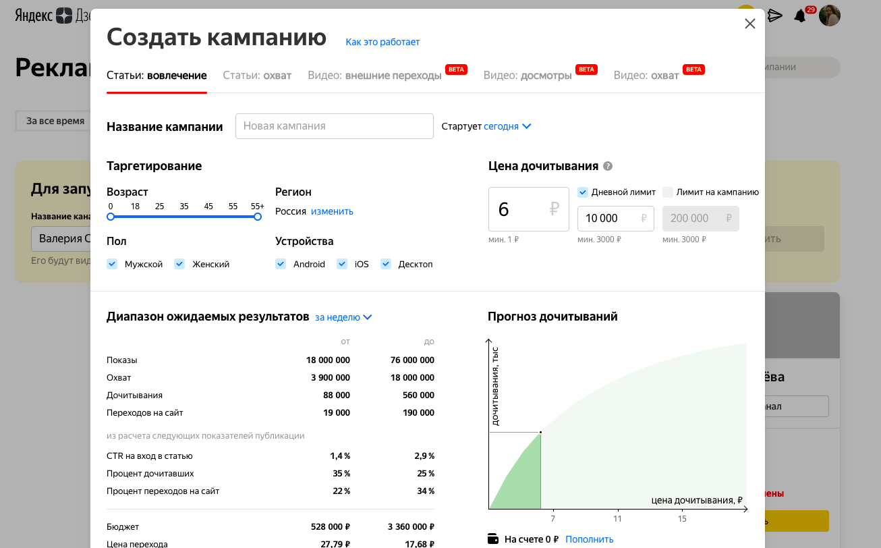Open the user avatar profile
Image resolution: width=881 pixels, height=548 pixels.
pyautogui.click(x=830, y=16)
